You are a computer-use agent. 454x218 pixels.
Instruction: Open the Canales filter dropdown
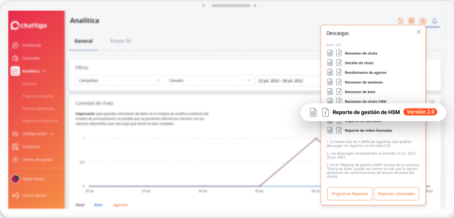pyautogui.click(x=209, y=80)
